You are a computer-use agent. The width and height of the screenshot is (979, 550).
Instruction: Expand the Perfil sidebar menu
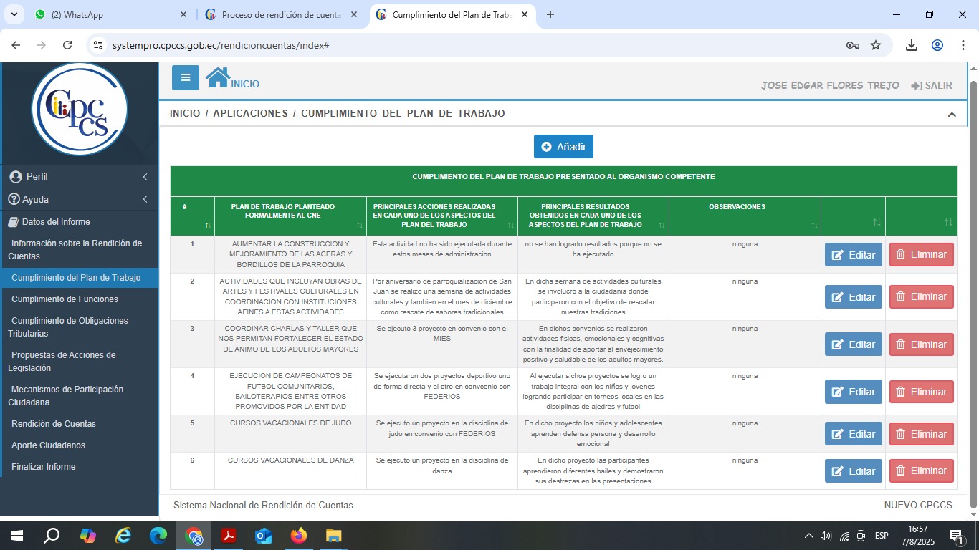(x=79, y=176)
